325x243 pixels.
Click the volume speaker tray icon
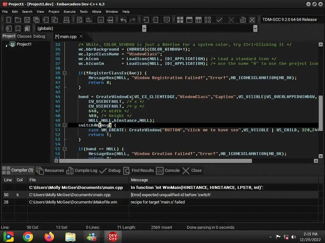click(x=294, y=237)
